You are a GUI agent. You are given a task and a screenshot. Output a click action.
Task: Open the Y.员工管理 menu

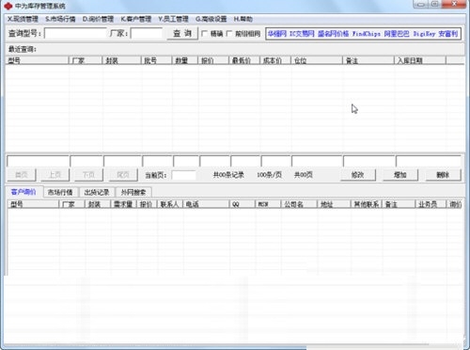point(173,19)
